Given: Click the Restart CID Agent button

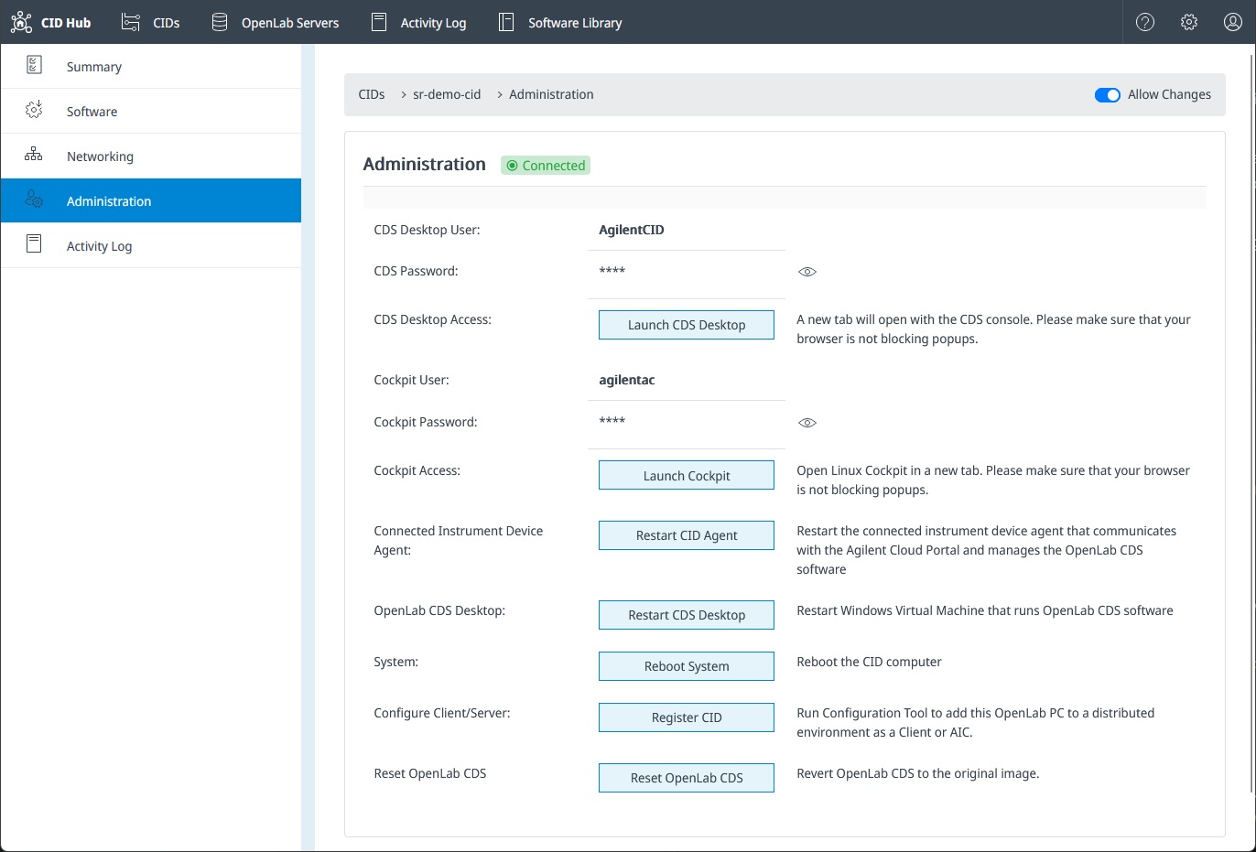Looking at the screenshot, I should [x=687, y=535].
